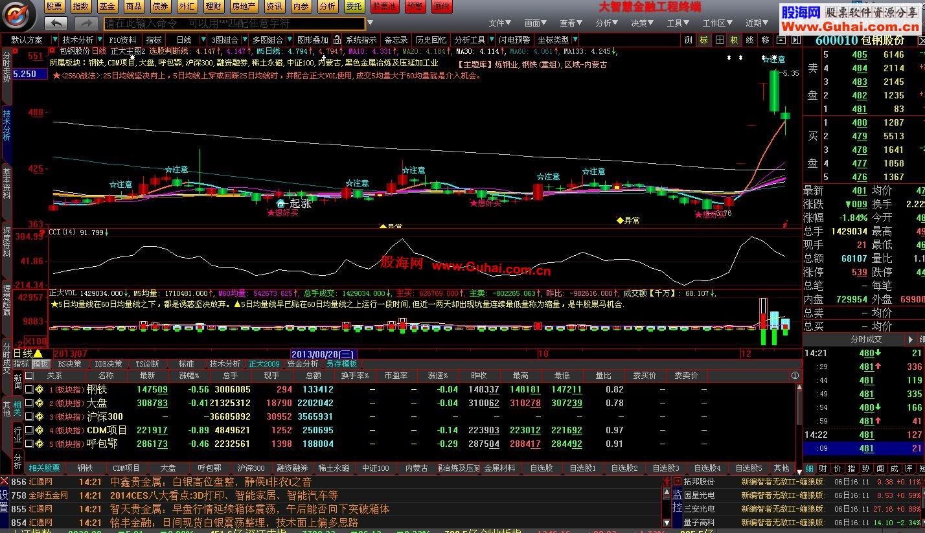The image size is (925, 533).
Task: Focus the command input field
Action: [234, 24]
